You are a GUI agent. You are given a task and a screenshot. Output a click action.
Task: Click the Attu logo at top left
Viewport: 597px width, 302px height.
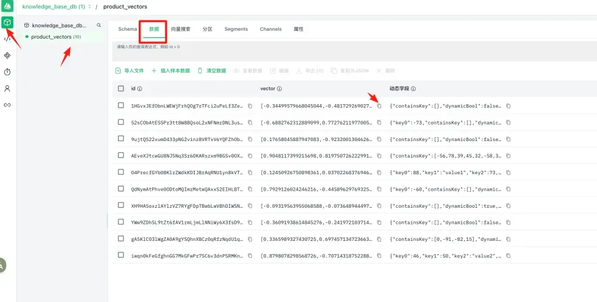point(7,7)
